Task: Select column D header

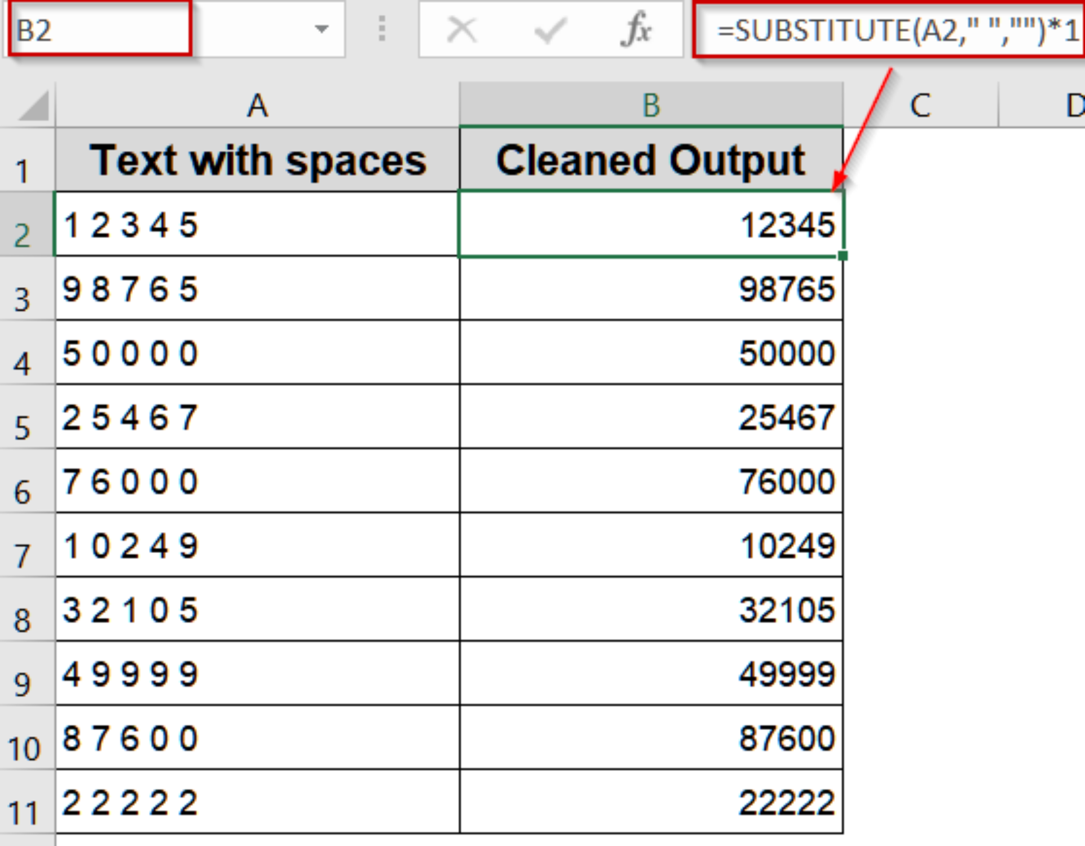Action: (1075, 104)
